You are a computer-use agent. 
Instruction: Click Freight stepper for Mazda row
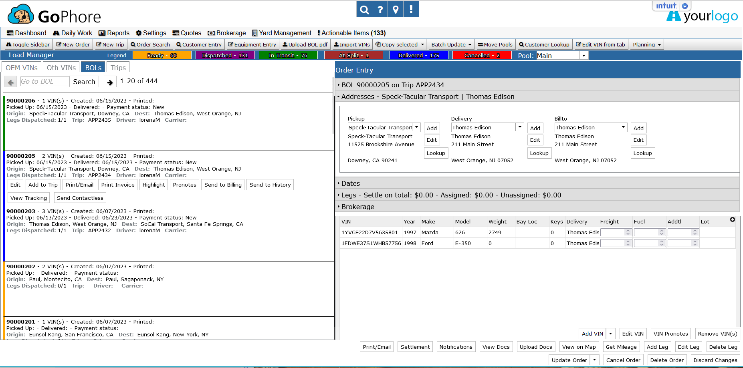point(628,232)
